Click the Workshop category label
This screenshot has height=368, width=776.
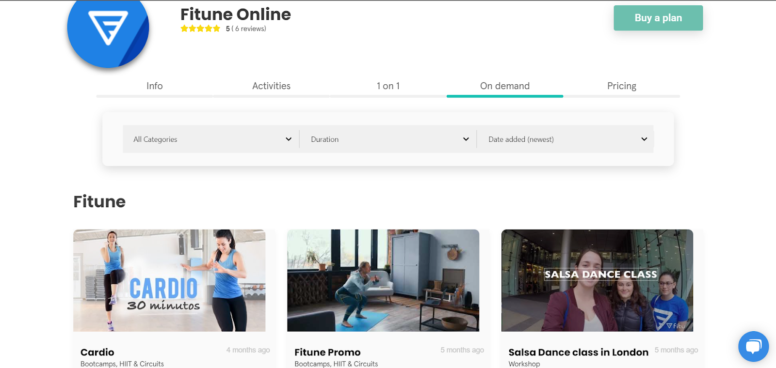point(524,364)
